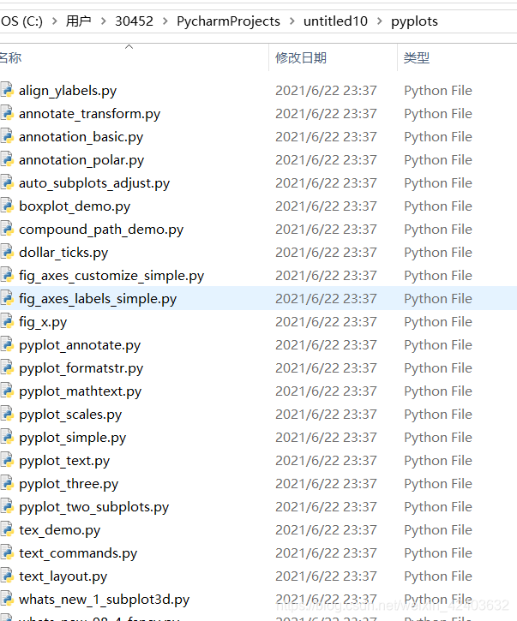The height and width of the screenshot is (621, 517).
Task: Click the tex_demo.py Python icon
Action: tap(7, 529)
